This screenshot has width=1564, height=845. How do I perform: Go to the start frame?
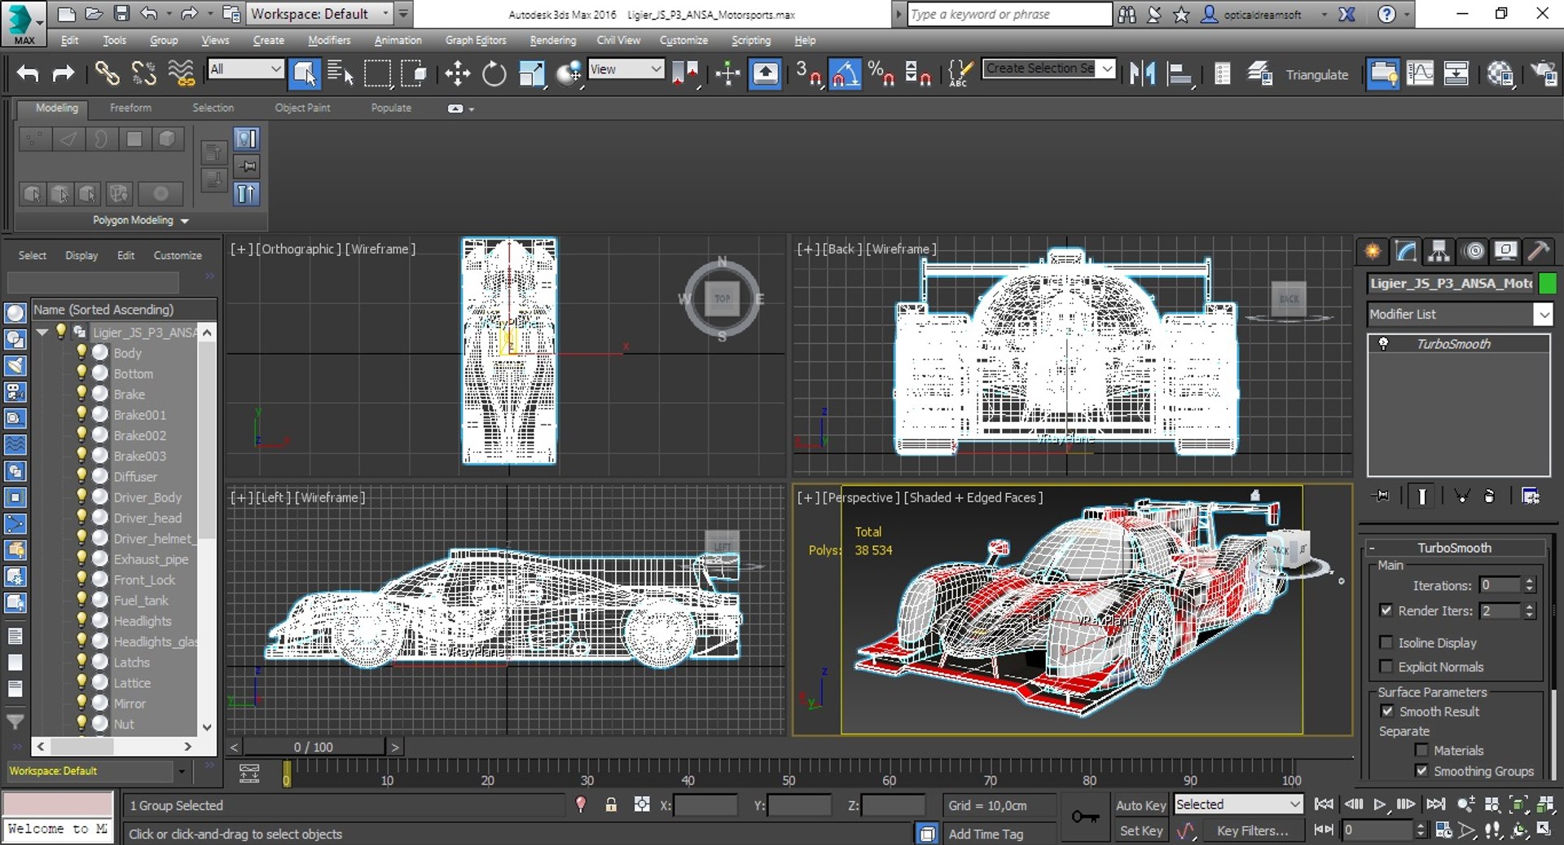click(x=1324, y=804)
